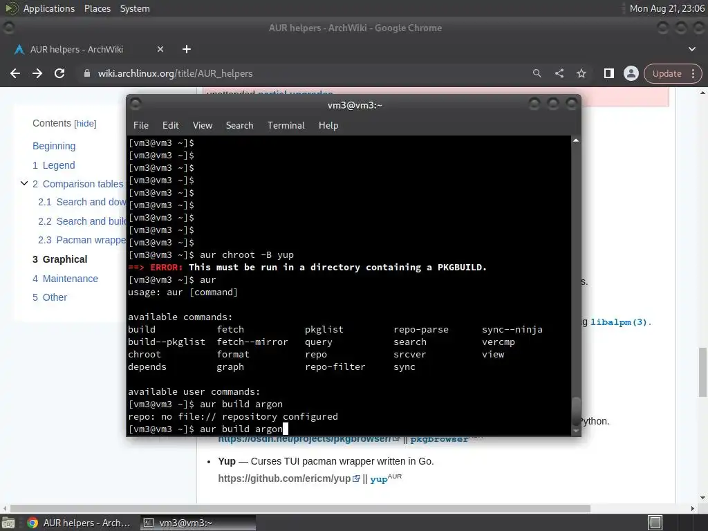
Task: Open the Places menu
Action: tap(97, 8)
